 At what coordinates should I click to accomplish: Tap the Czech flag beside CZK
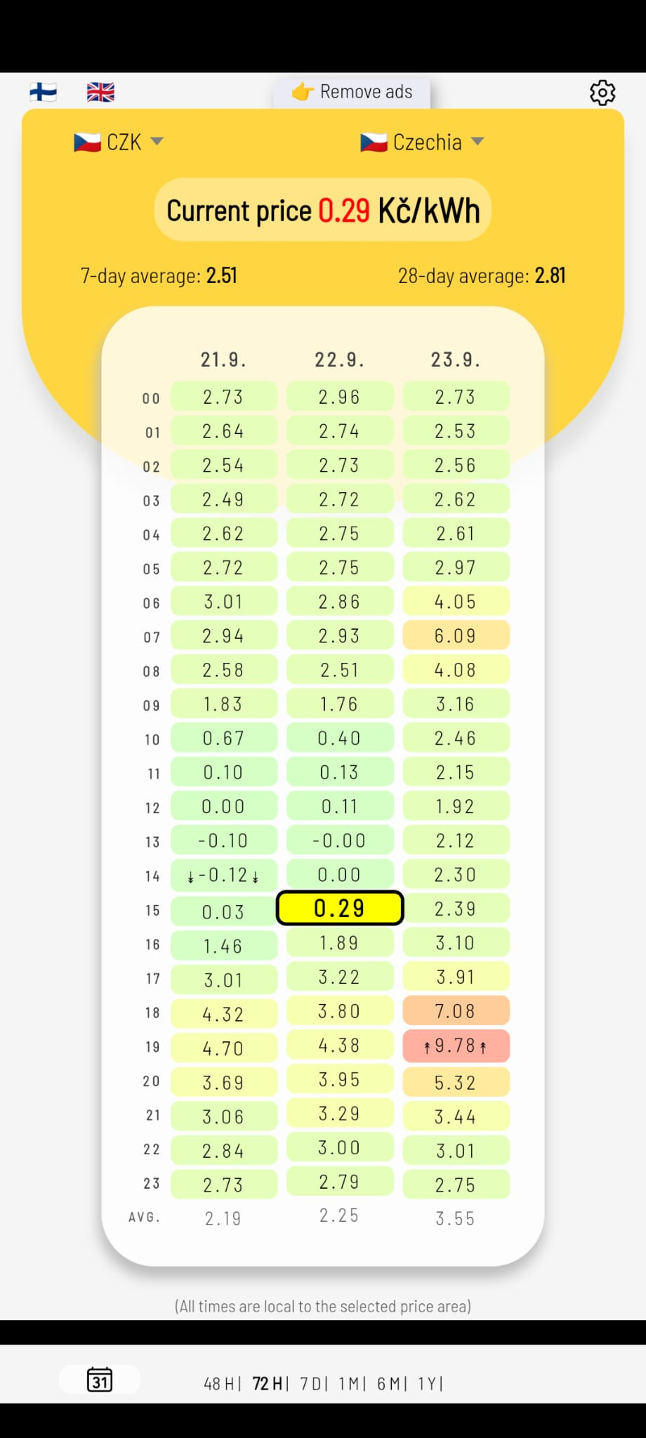click(87, 143)
